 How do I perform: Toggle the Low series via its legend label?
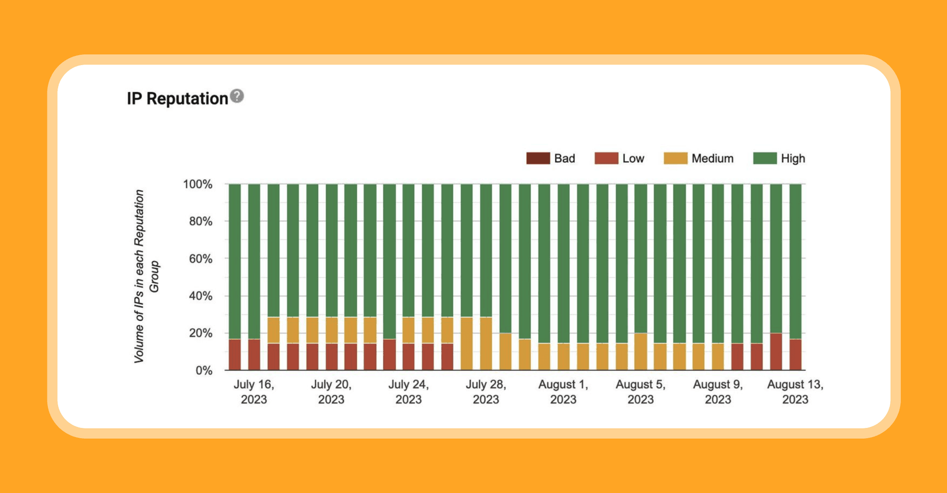[x=633, y=158]
